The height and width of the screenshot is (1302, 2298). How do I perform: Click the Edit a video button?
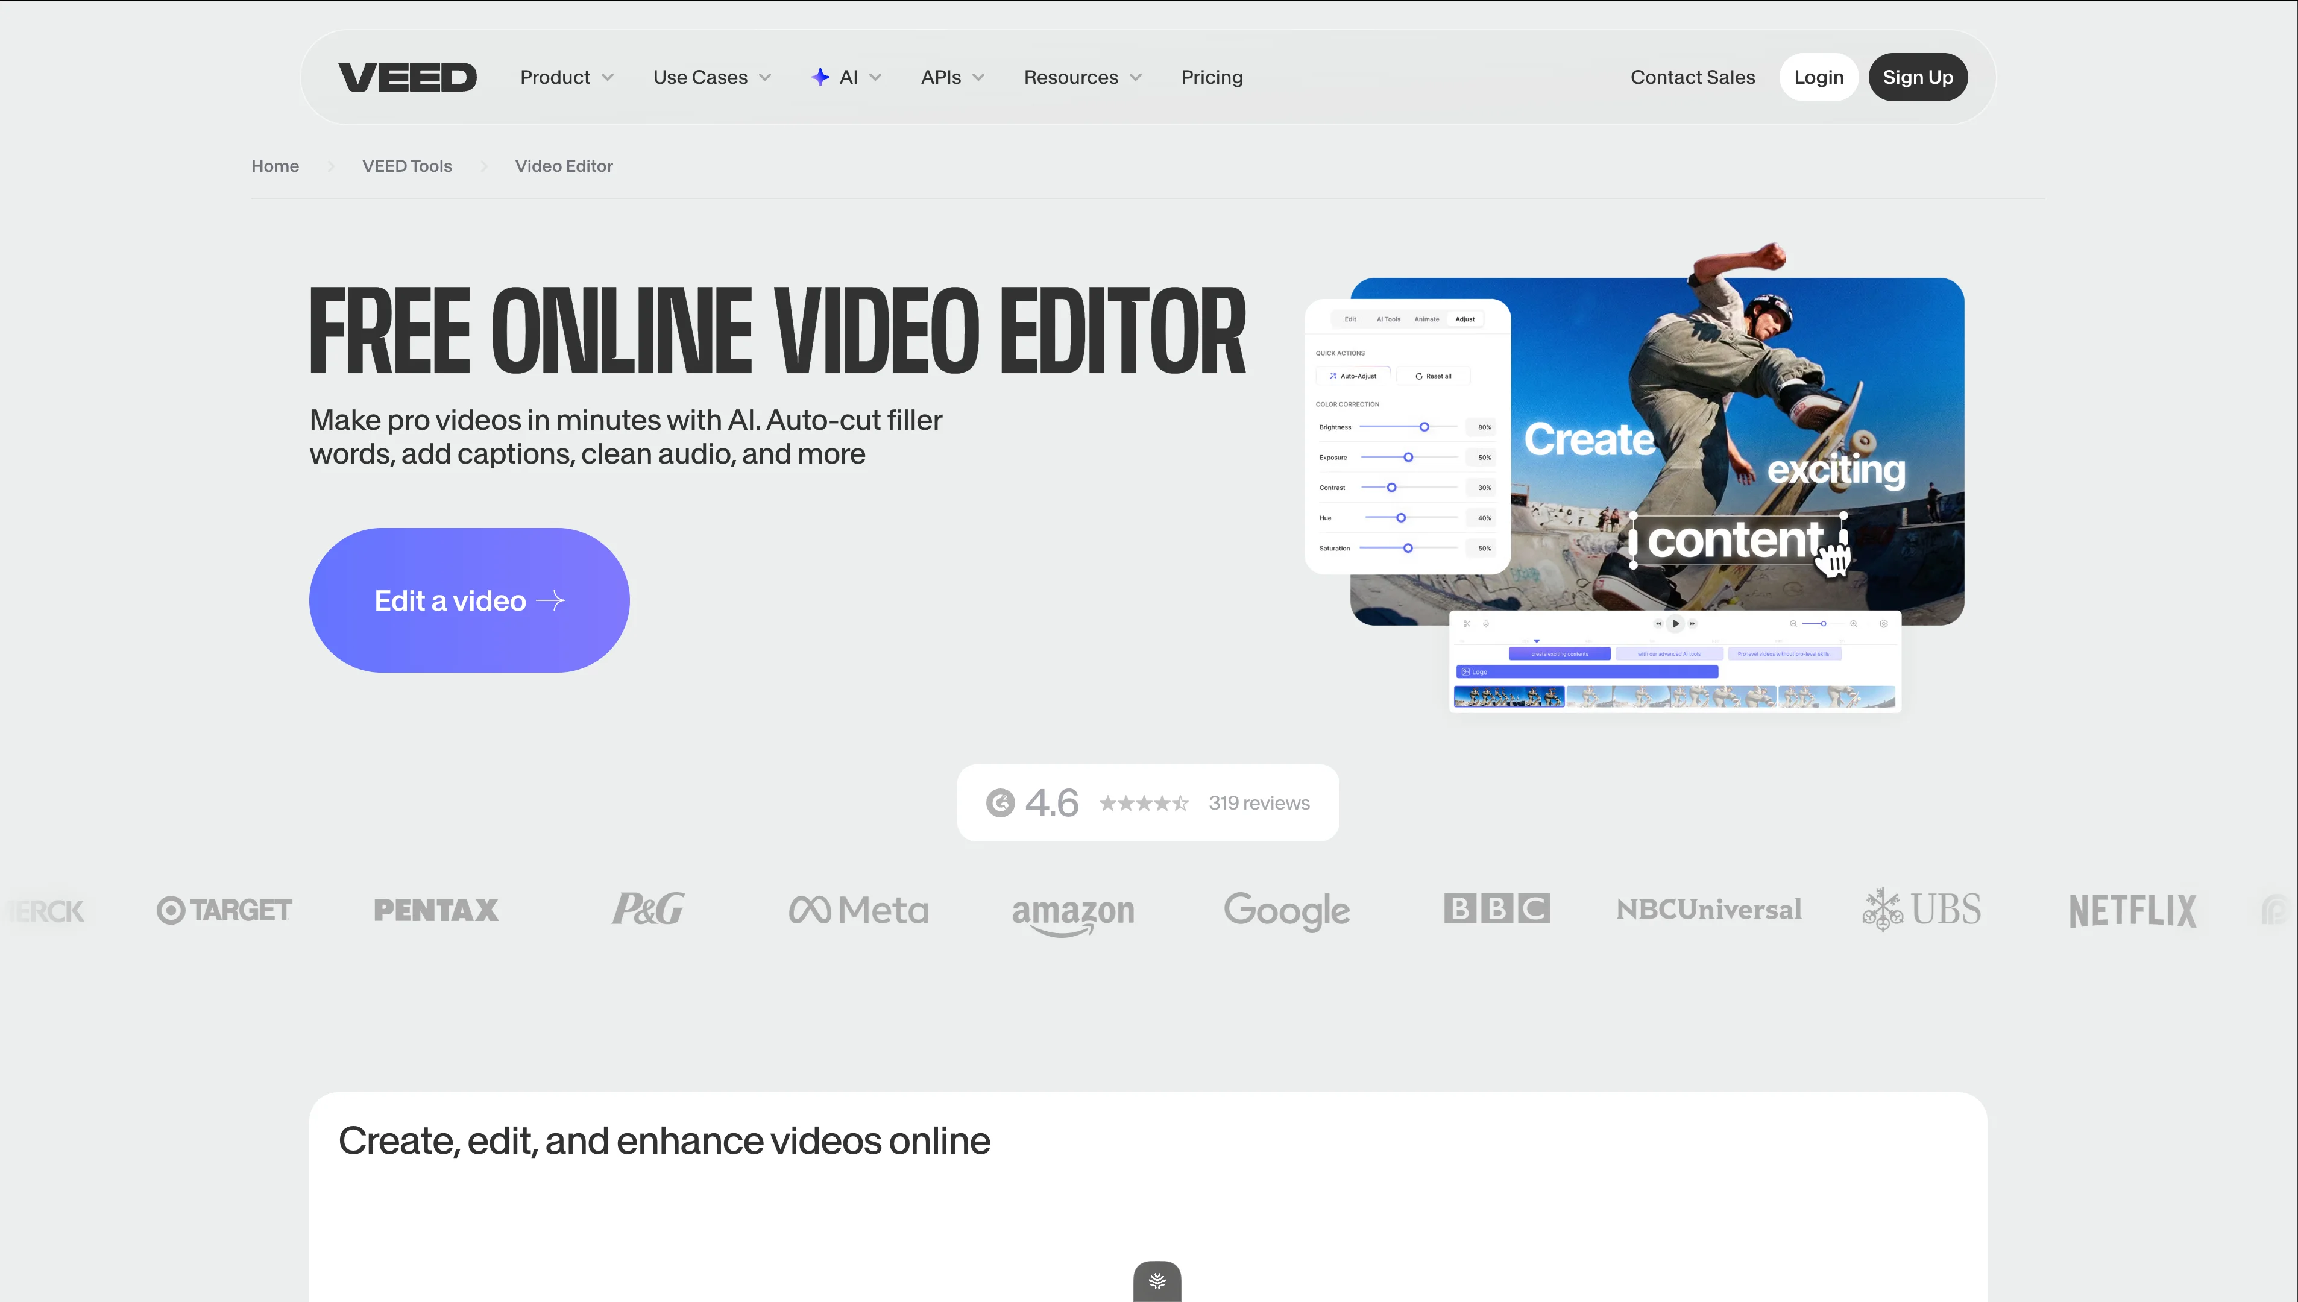[x=468, y=600]
